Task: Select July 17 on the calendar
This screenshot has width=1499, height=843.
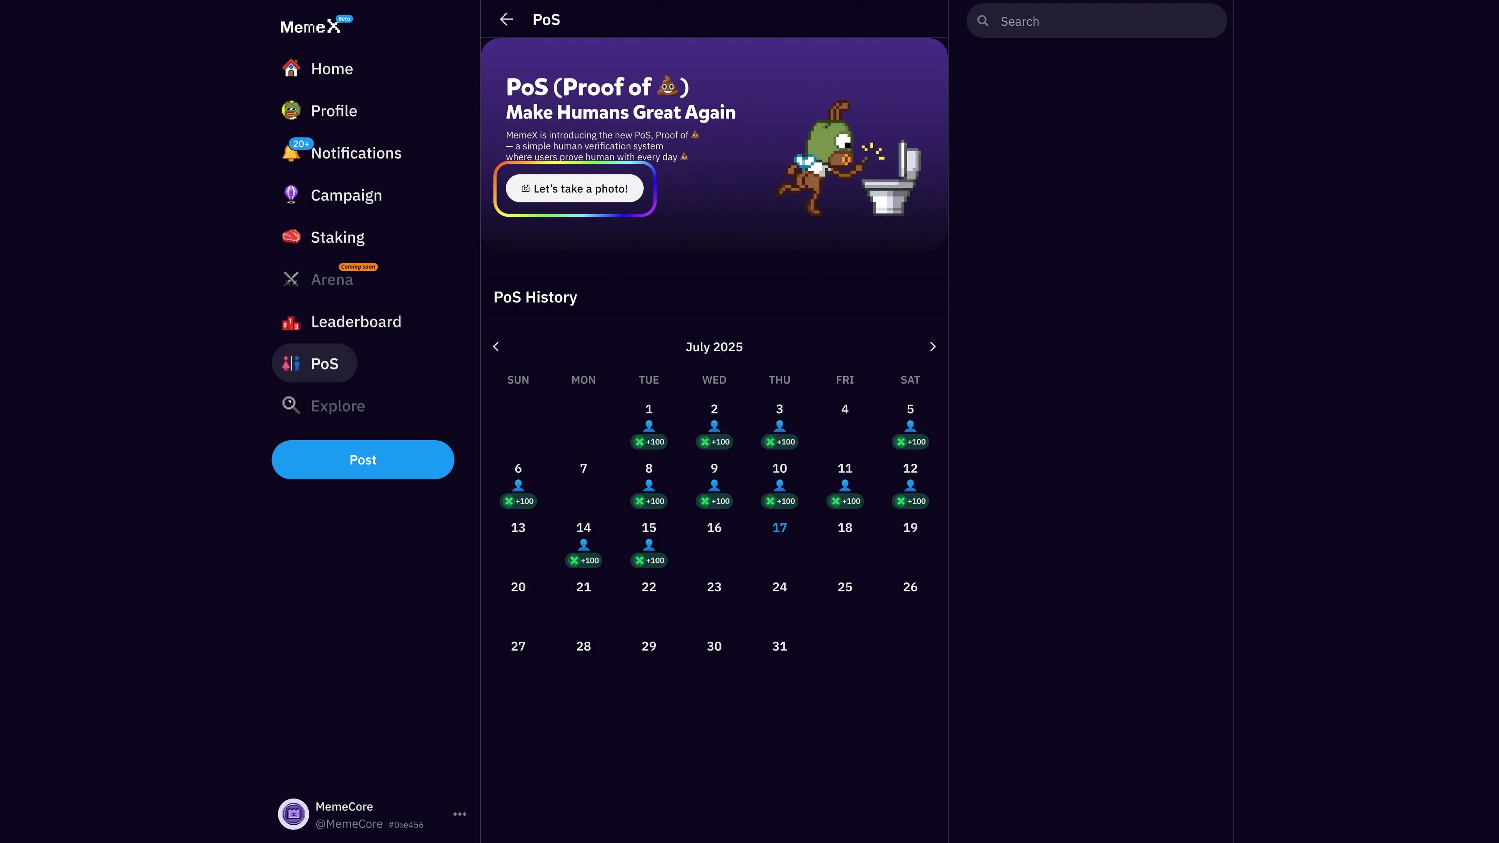Action: [779, 528]
